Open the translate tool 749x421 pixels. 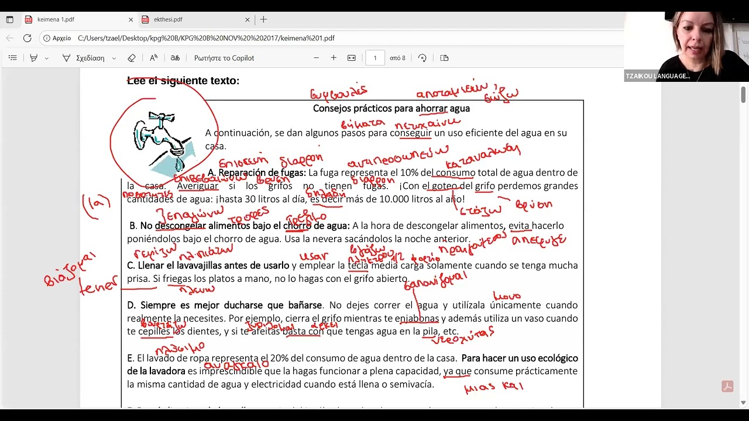pyautogui.click(x=175, y=58)
